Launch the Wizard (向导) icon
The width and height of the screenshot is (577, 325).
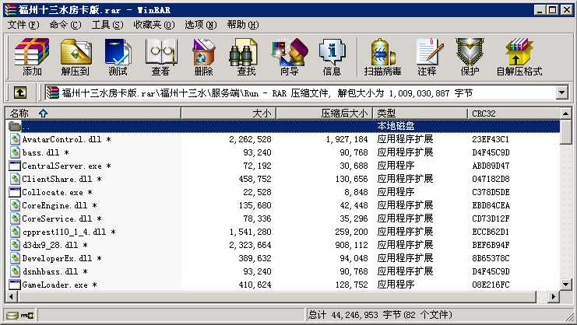tap(289, 57)
